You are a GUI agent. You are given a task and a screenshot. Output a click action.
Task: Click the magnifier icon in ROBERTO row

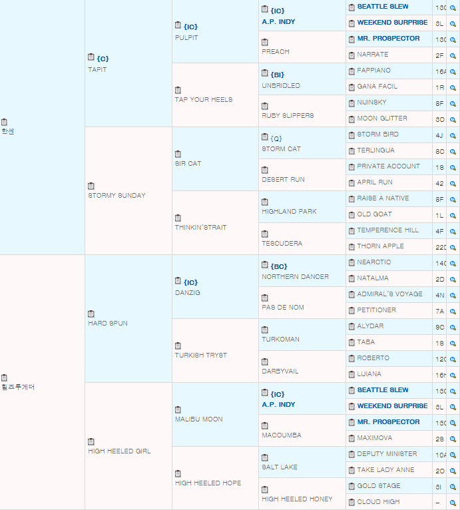coord(453,360)
